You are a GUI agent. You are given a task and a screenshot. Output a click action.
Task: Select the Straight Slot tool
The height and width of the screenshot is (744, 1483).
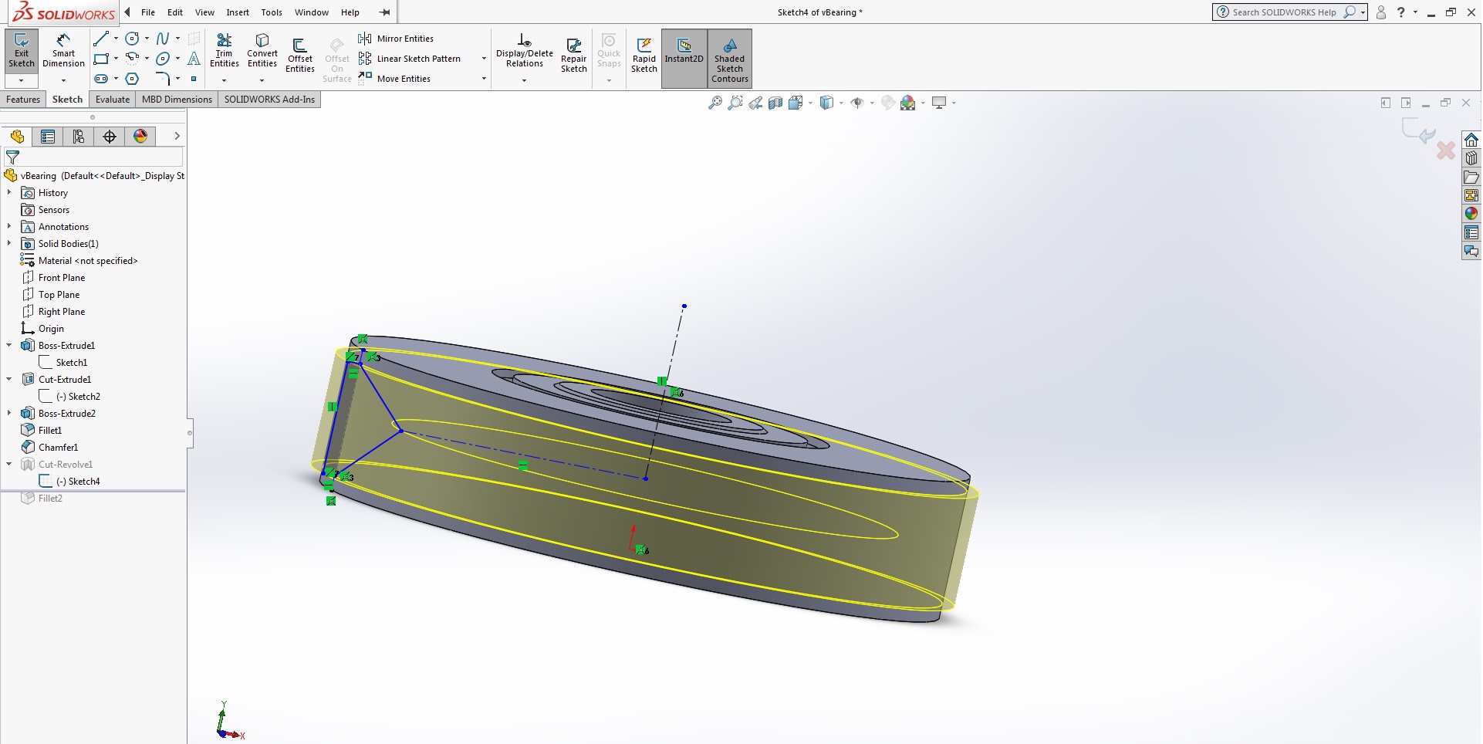click(x=100, y=79)
